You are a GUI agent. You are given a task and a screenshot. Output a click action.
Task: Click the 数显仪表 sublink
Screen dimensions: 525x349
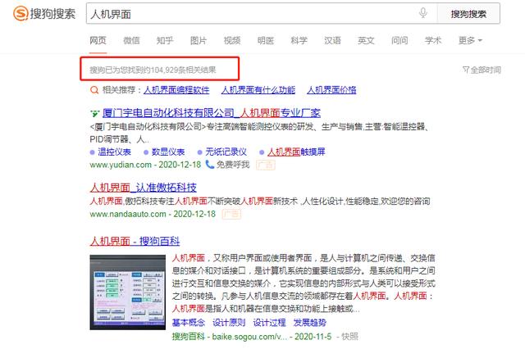click(168, 152)
